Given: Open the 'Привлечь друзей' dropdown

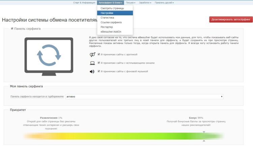Looking at the screenshot, I should tap(164, 3).
